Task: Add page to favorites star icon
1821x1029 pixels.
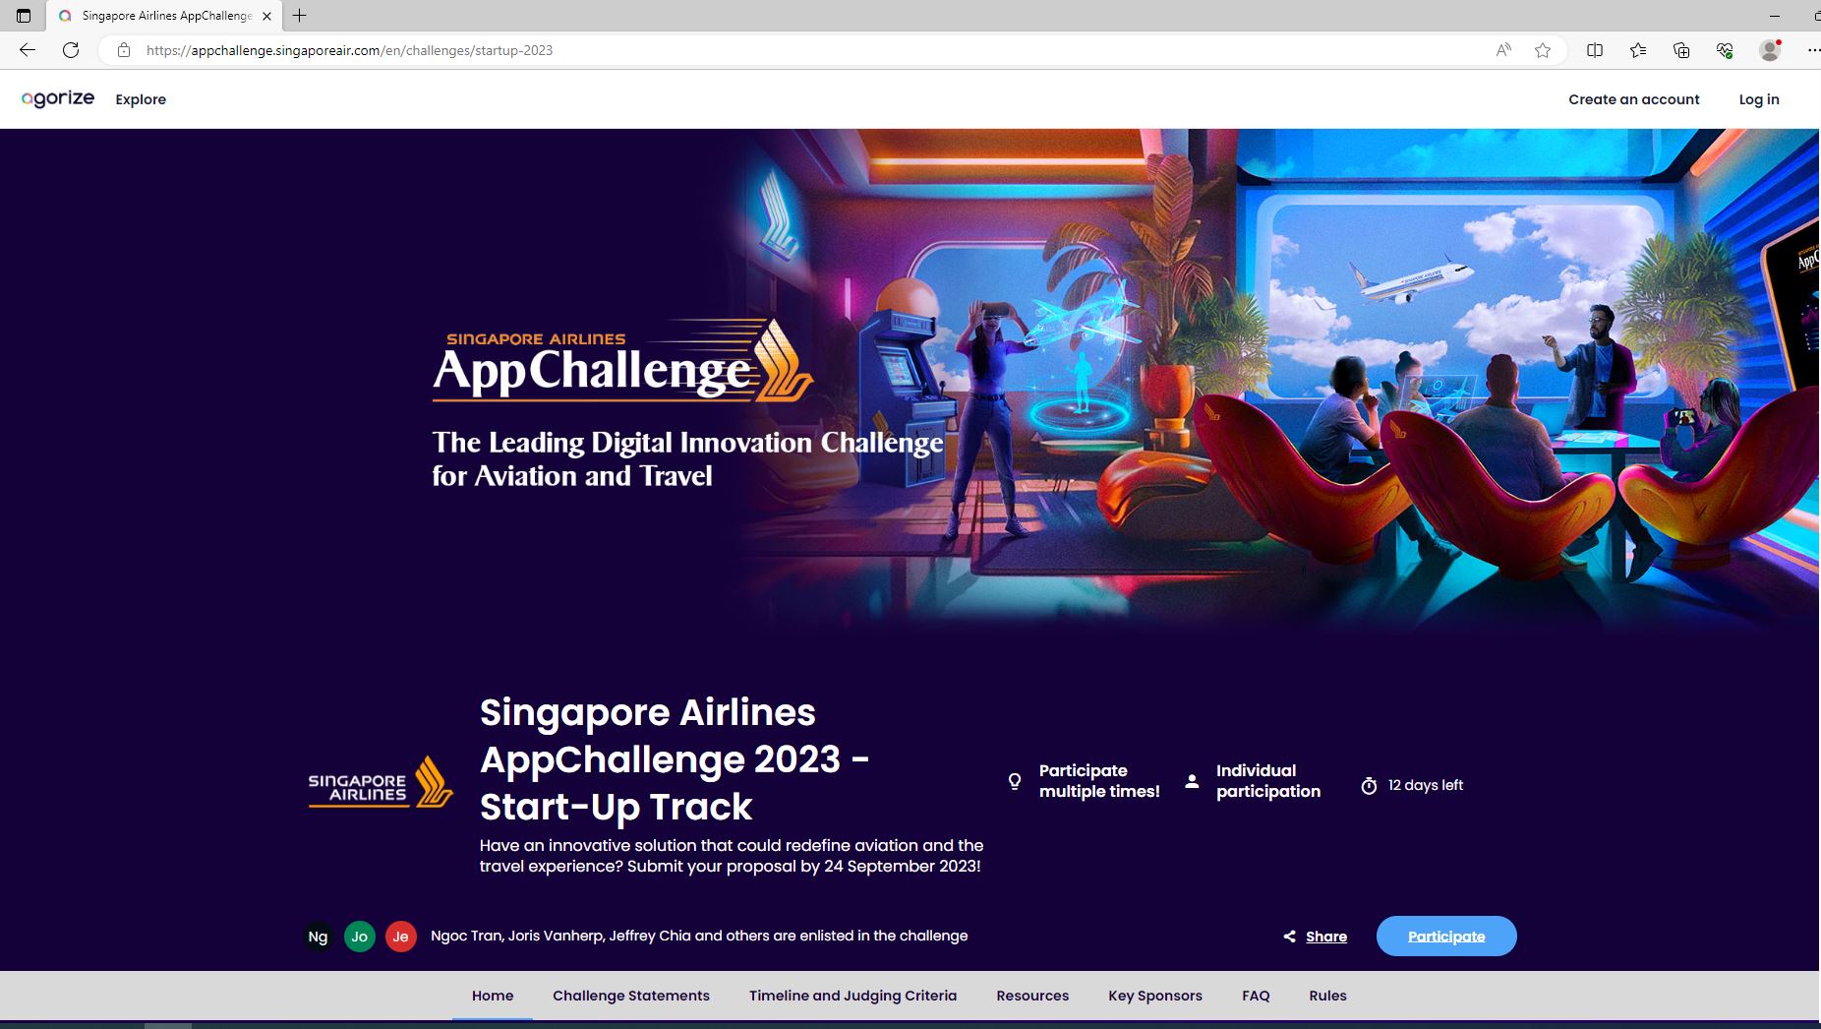Action: coord(1543,50)
